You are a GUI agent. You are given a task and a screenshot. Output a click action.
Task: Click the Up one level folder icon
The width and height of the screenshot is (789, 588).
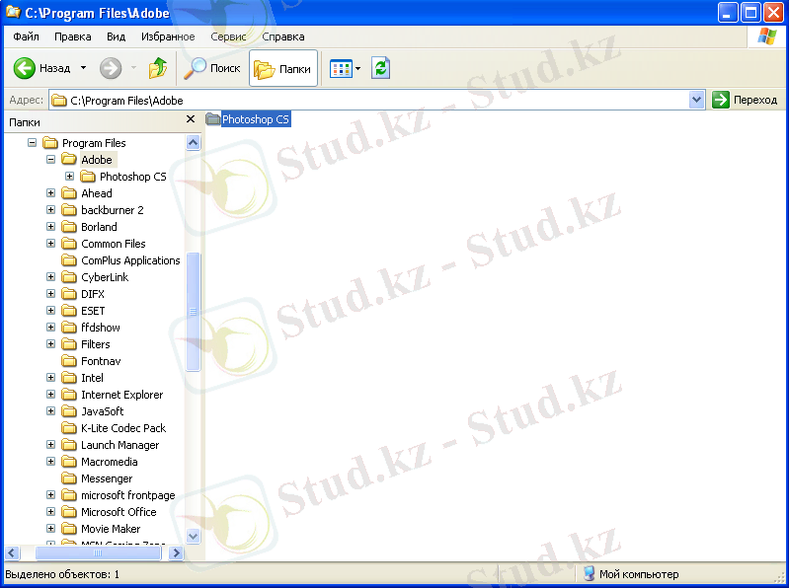[x=157, y=68]
